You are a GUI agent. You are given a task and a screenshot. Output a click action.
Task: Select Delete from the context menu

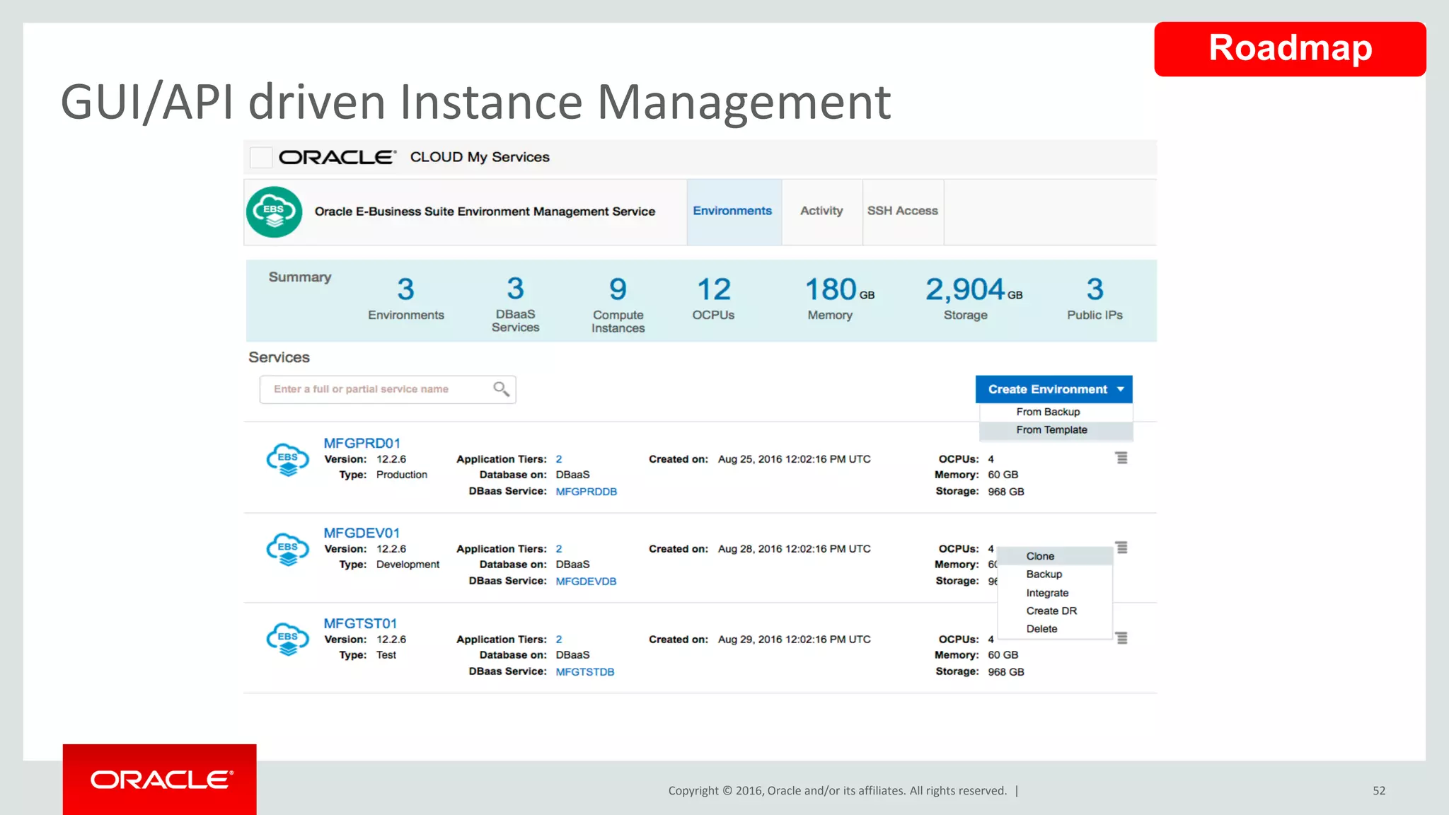coord(1055,629)
